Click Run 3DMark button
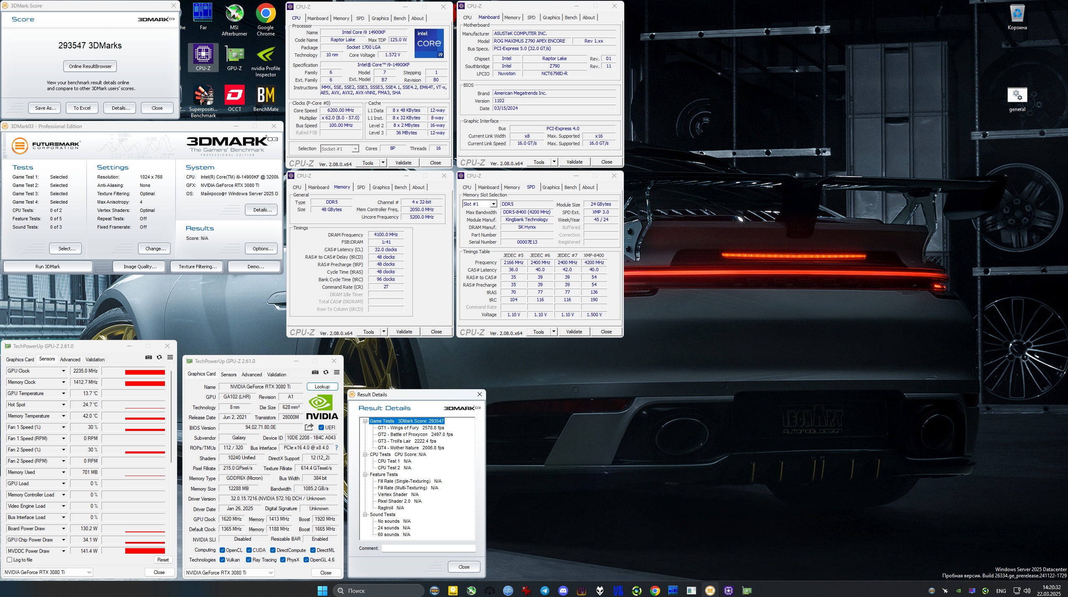1068x597 pixels. click(x=48, y=267)
